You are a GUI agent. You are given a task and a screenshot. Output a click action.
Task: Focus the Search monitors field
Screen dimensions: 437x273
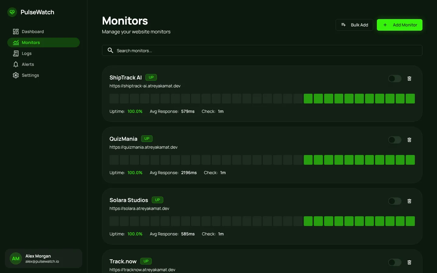pyautogui.click(x=262, y=50)
